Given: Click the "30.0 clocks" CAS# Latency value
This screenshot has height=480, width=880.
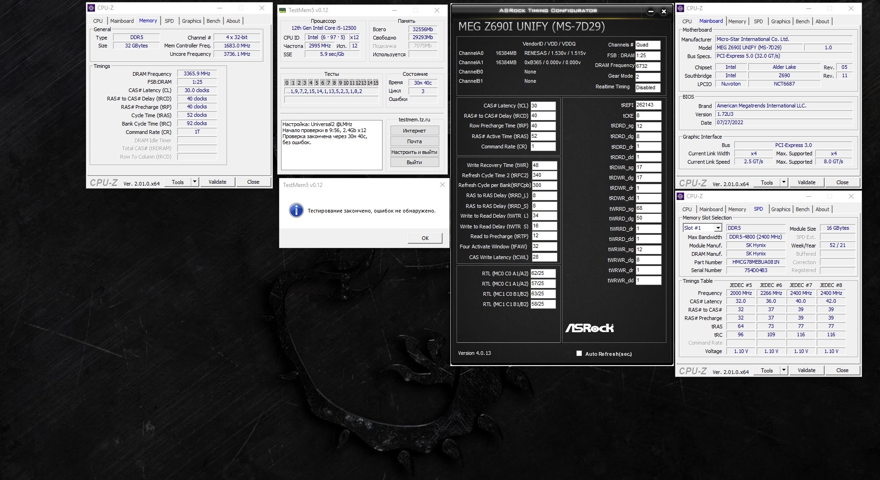Looking at the screenshot, I should pyautogui.click(x=197, y=90).
